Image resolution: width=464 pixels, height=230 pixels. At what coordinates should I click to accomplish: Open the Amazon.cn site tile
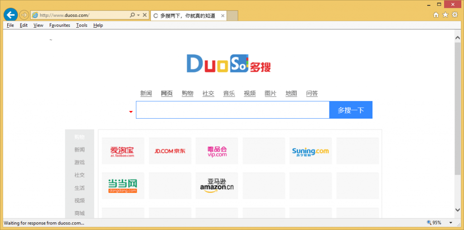tap(217, 186)
